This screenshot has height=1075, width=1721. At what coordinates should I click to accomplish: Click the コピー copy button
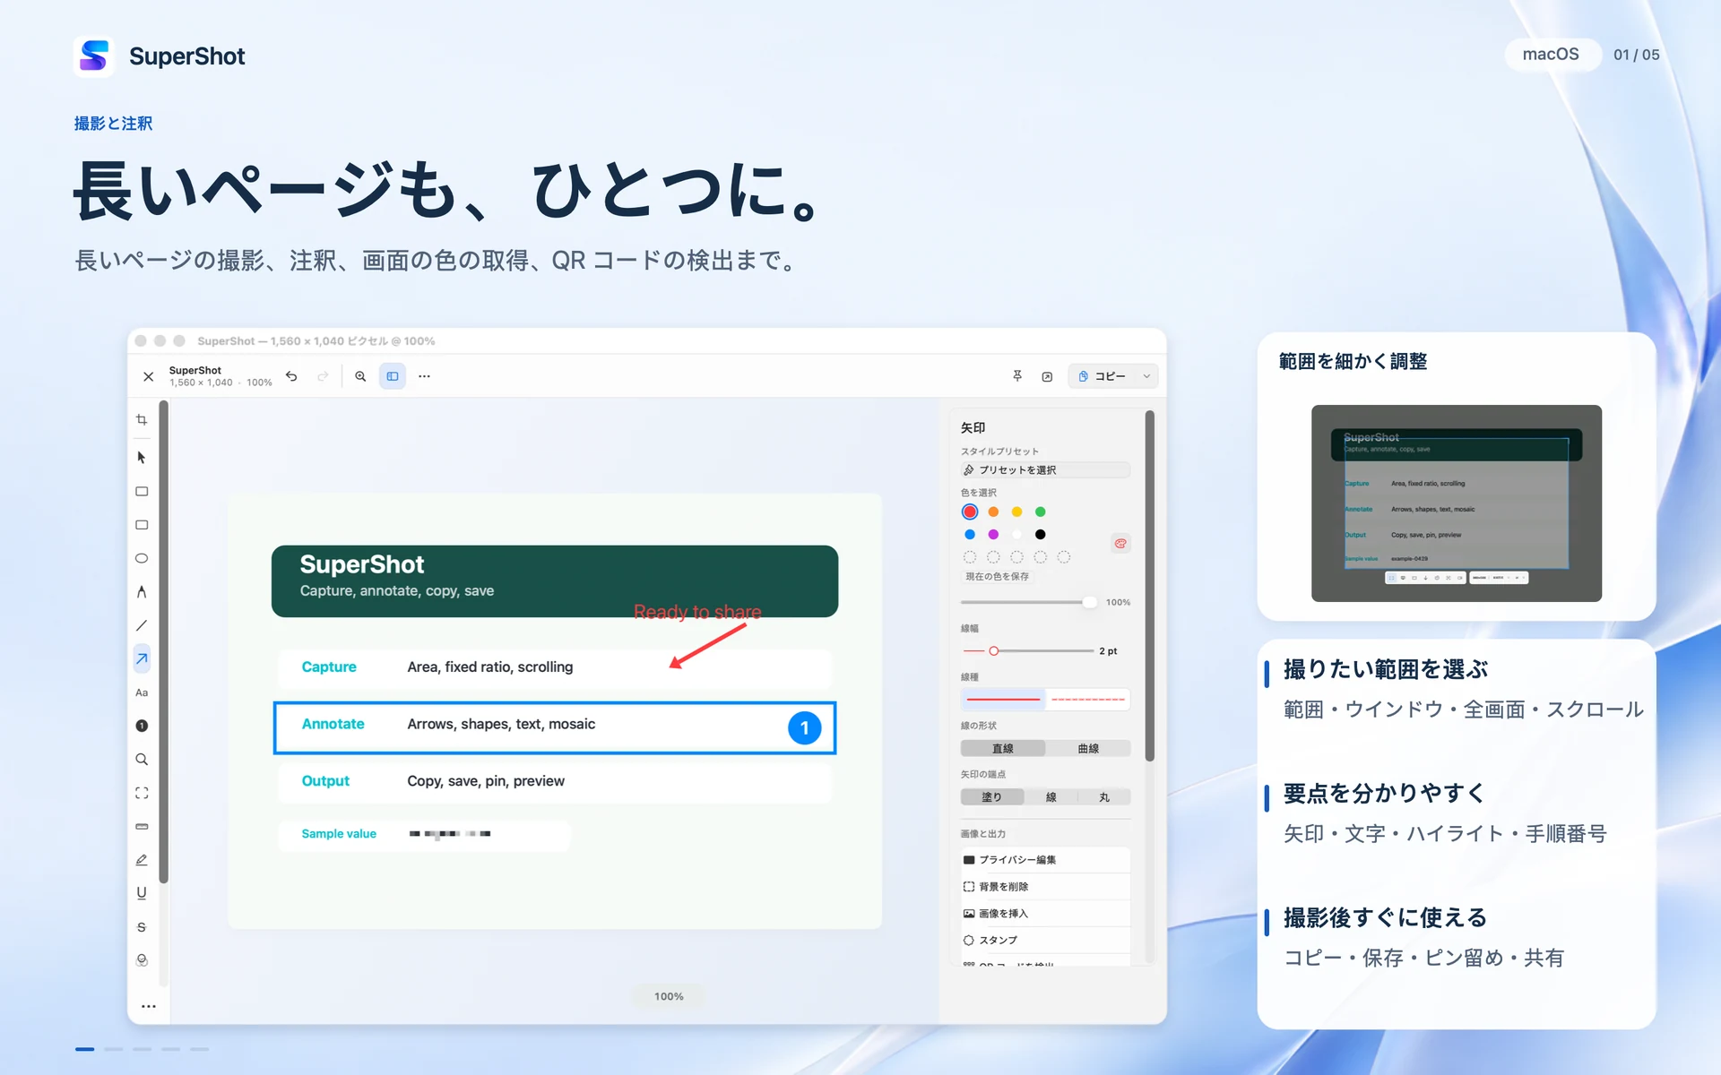1103,376
